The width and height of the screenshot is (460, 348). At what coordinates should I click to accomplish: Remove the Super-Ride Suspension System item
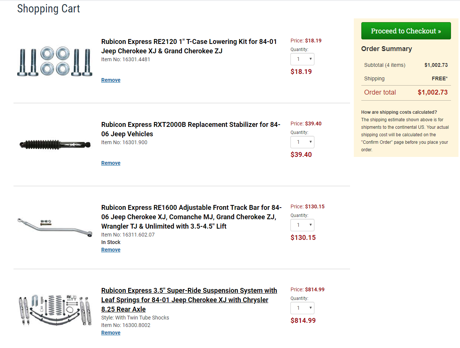[x=111, y=333]
